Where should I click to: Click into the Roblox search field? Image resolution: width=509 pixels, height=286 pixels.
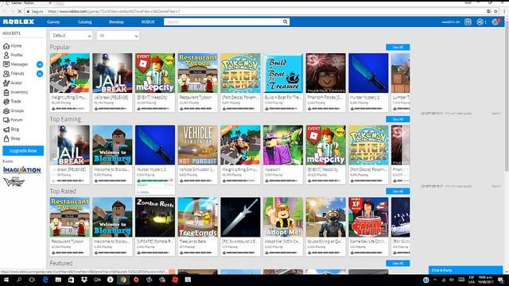[x=223, y=21]
